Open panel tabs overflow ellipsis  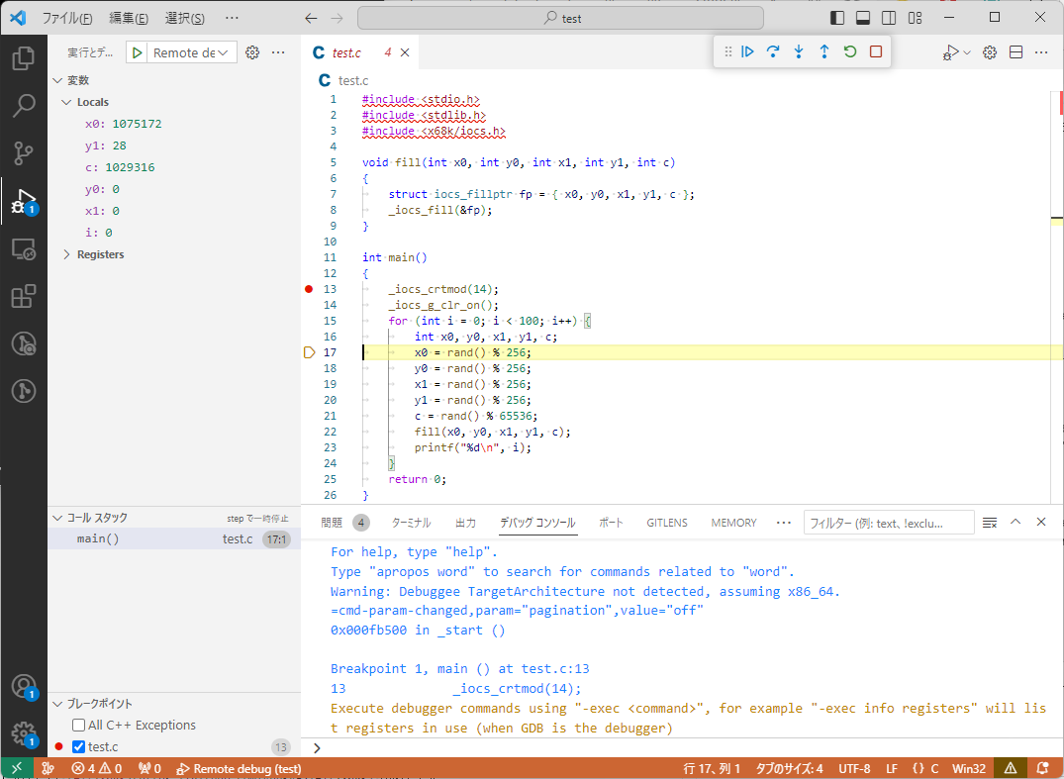click(x=783, y=523)
